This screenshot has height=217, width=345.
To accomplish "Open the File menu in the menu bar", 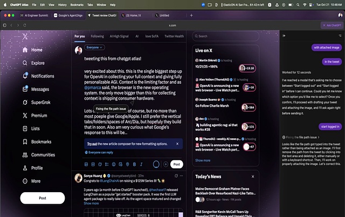I will point(34,5).
